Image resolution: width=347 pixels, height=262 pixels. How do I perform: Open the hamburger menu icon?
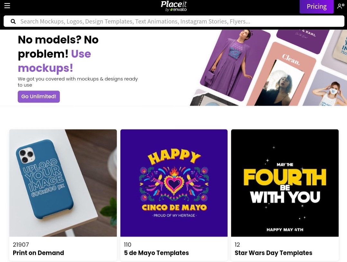tap(7, 5)
